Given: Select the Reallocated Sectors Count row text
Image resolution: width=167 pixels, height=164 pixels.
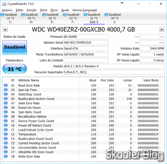Looking at the screenshot, I should [x=36, y=99].
